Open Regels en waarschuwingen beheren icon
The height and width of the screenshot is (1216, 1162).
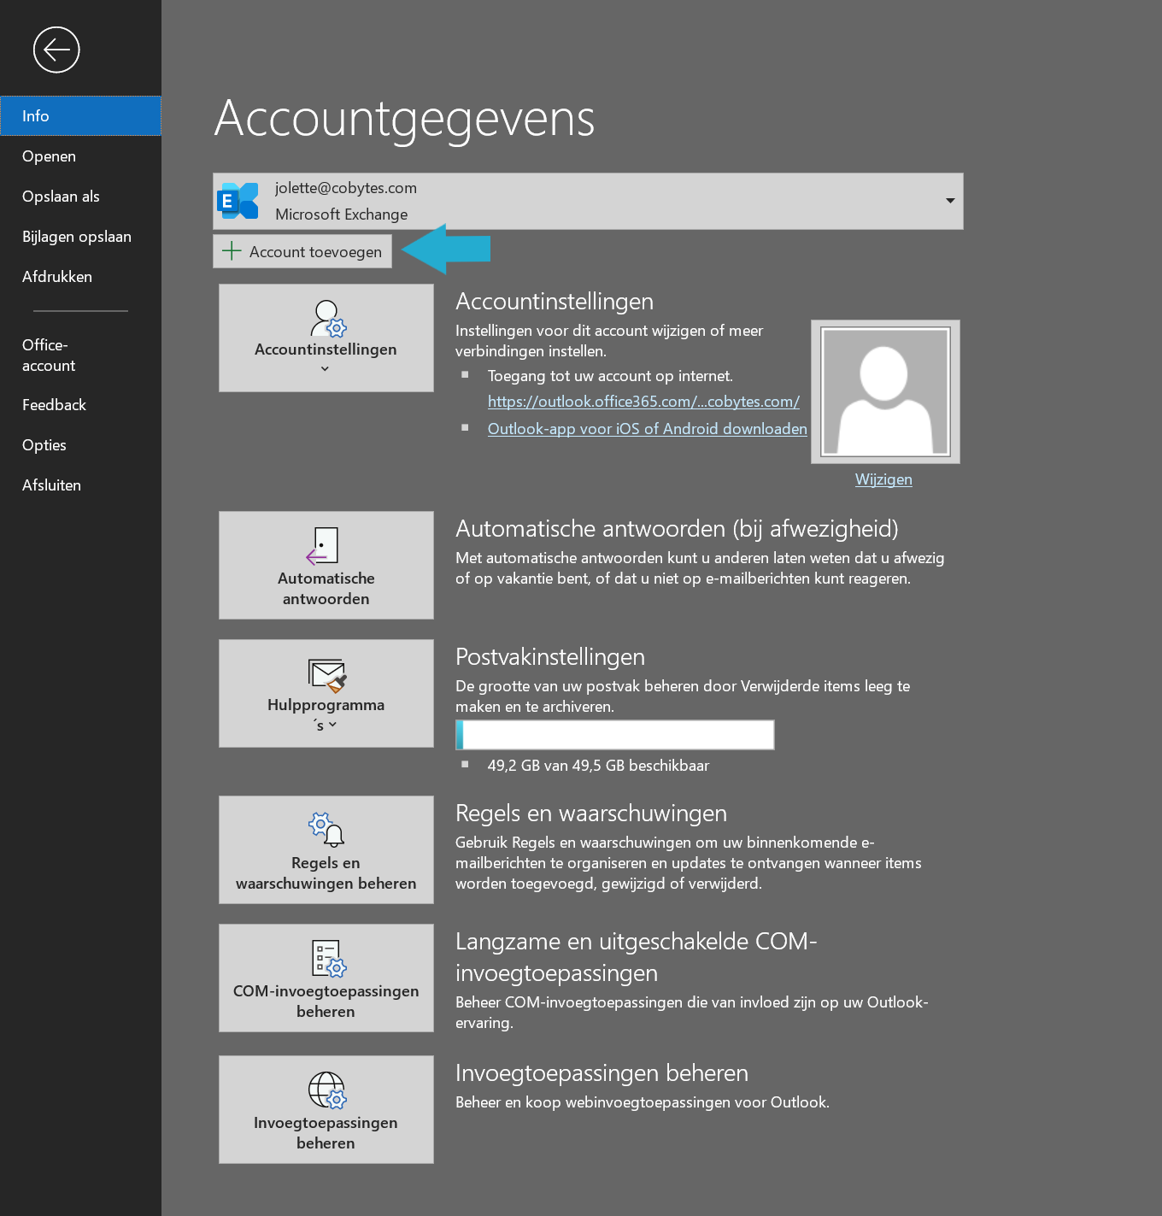coord(326,829)
